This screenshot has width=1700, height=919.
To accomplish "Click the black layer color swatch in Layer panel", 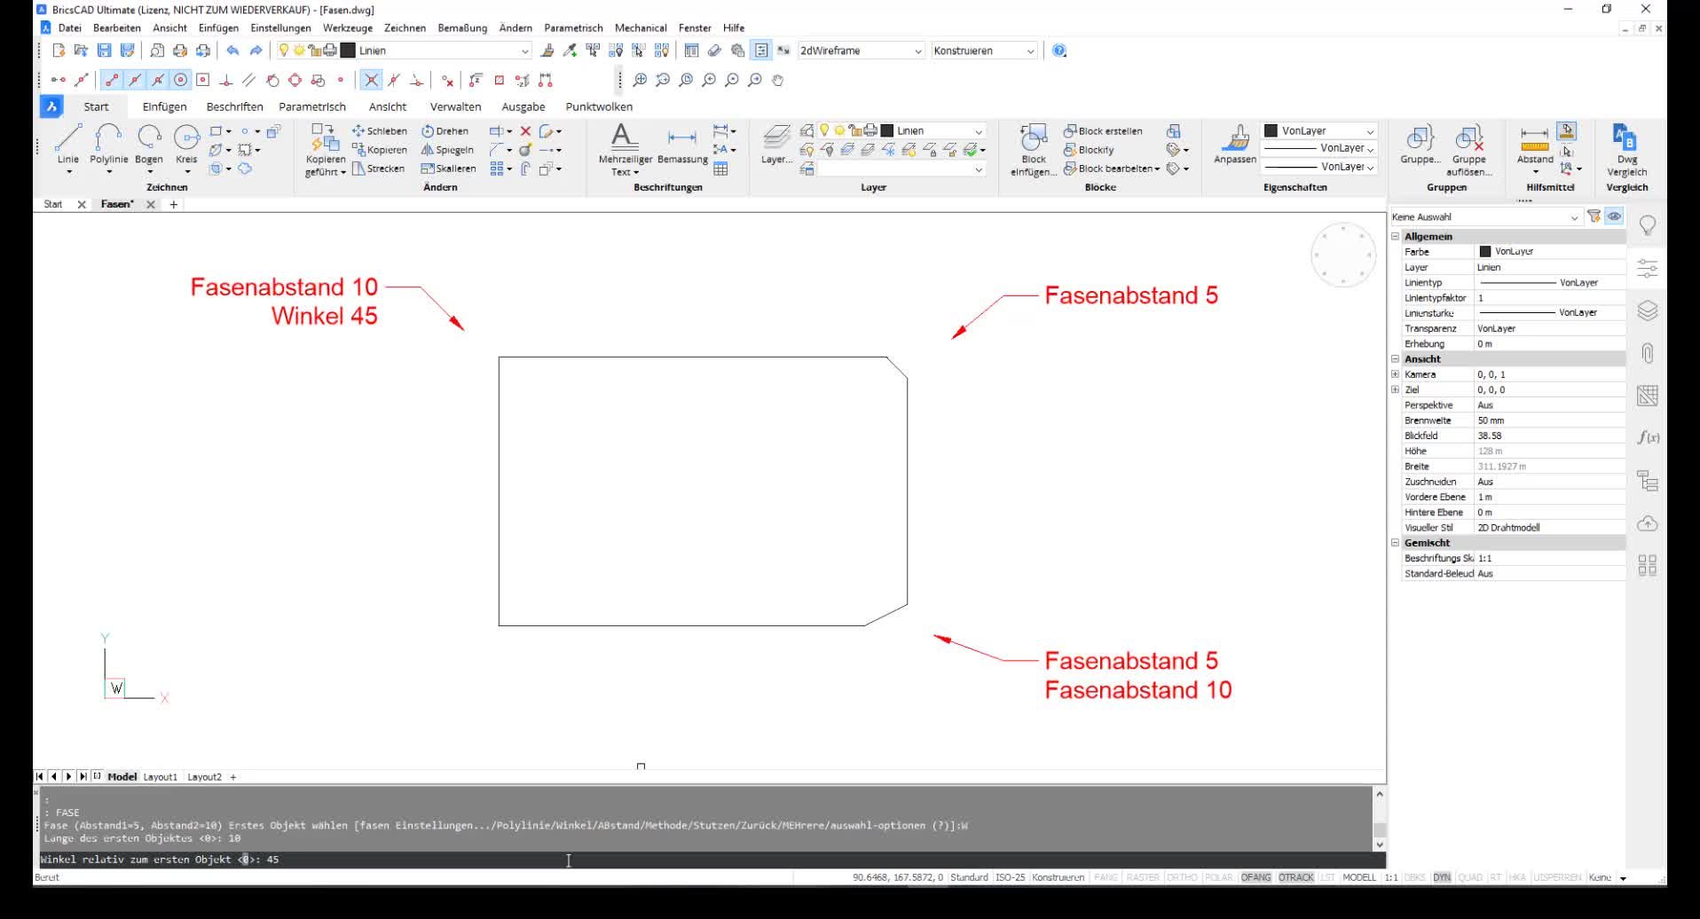I will click(886, 130).
